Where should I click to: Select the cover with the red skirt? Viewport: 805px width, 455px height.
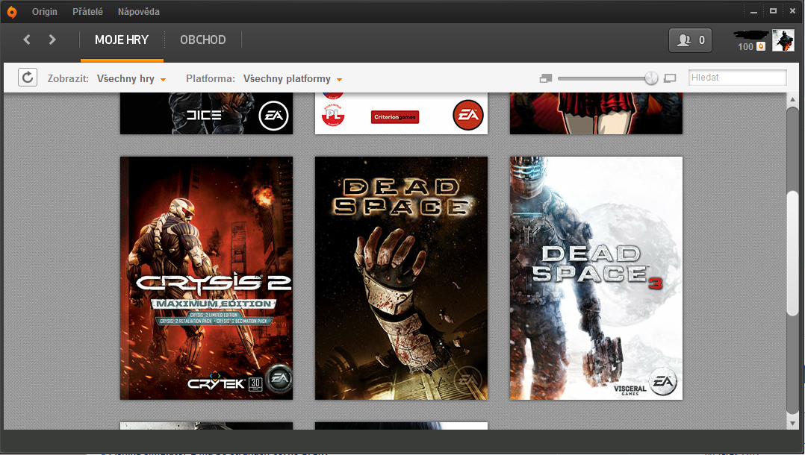tap(596, 113)
